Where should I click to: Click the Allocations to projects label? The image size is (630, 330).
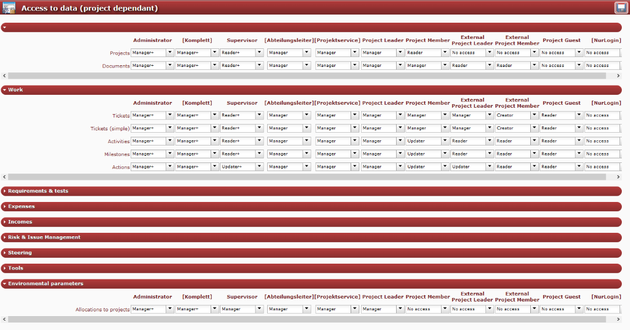pos(103,310)
